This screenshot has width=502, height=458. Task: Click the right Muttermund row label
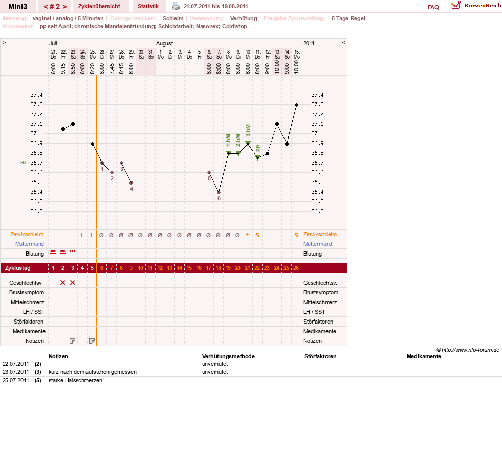318,244
